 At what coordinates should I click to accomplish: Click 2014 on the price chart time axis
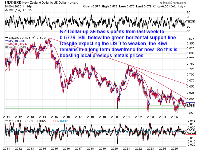point(43,117)
